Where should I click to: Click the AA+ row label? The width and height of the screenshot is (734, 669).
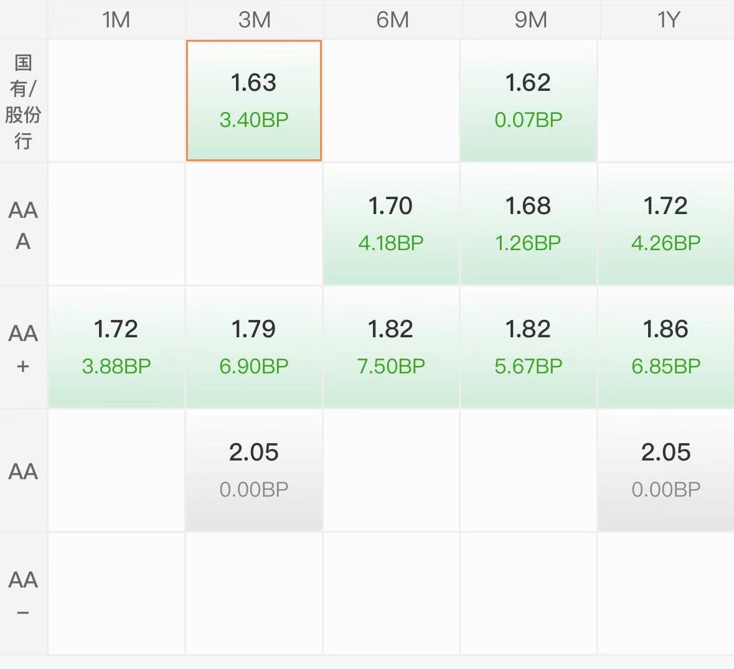[x=23, y=349]
